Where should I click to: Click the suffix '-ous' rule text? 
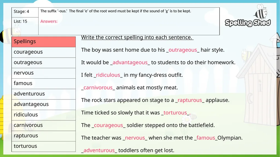point(116,11)
